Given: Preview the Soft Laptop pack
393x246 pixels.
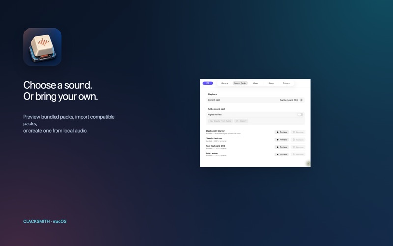Looking at the screenshot, I should coord(281,154).
